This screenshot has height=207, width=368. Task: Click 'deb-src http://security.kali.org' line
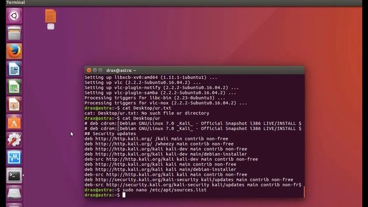tap(193, 185)
